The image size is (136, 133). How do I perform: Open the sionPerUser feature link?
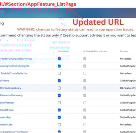tap(7, 103)
